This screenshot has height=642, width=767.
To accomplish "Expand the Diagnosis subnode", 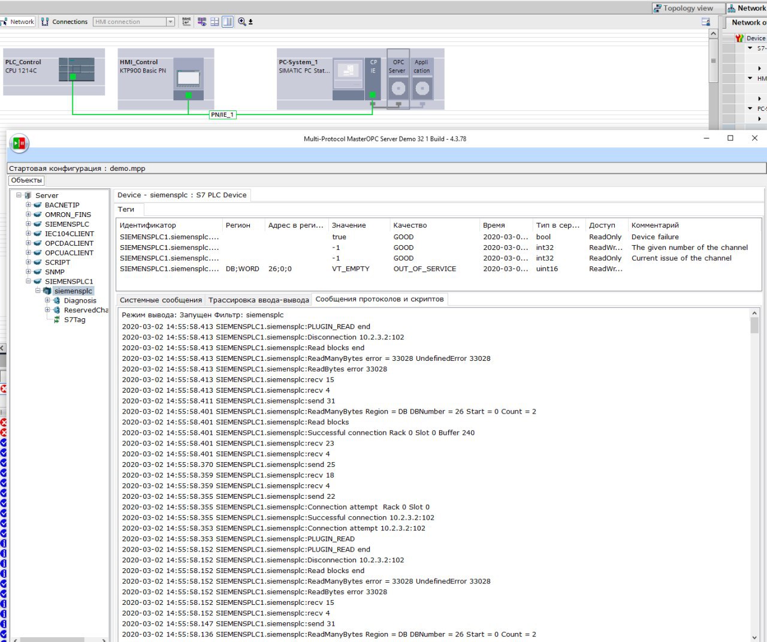I will [x=47, y=300].
